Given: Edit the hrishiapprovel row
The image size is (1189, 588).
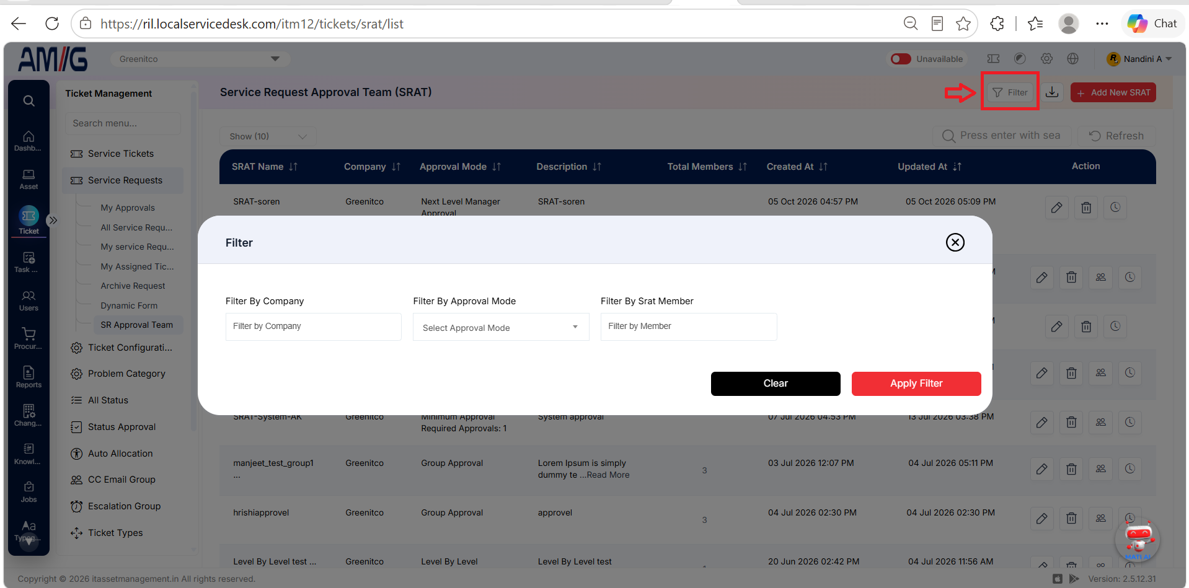Looking at the screenshot, I should tap(1041, 519).
